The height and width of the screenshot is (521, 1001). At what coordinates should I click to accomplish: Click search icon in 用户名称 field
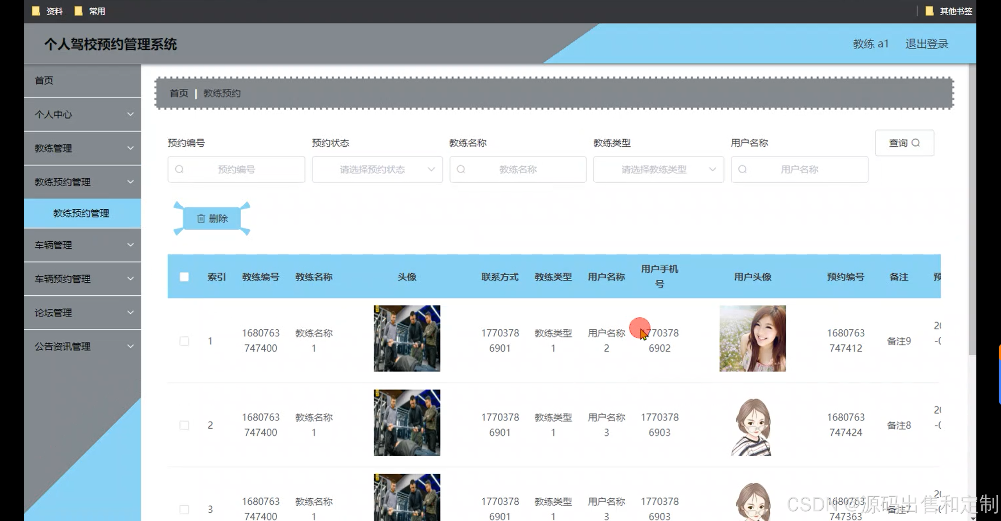[742, 169]
